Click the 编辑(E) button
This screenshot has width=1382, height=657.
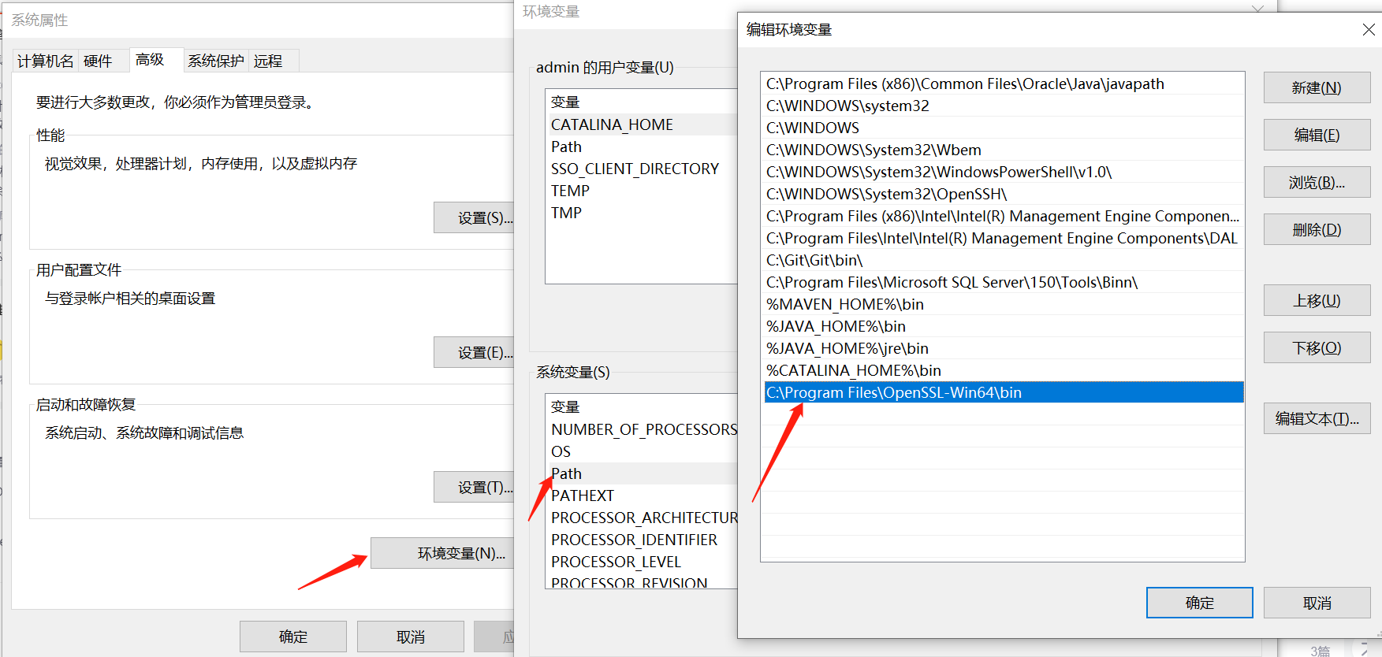(x=1316, y=135)
